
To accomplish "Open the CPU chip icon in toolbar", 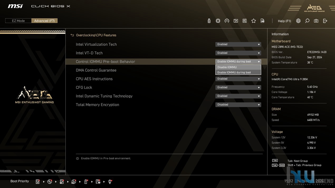I will click(218, 21).
